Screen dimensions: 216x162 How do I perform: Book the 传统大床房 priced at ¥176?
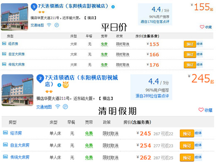click(190, 65)
